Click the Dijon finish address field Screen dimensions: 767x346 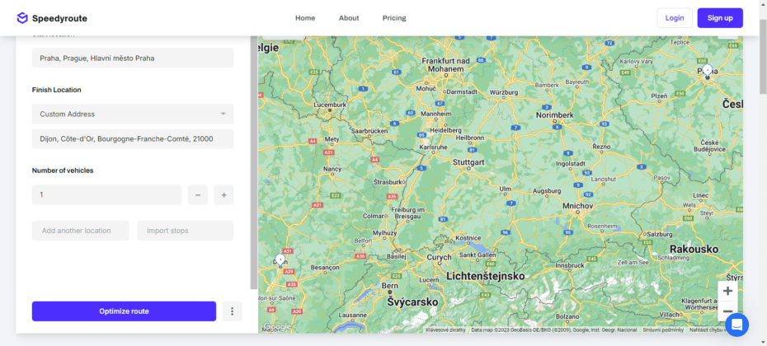[133, 139]
